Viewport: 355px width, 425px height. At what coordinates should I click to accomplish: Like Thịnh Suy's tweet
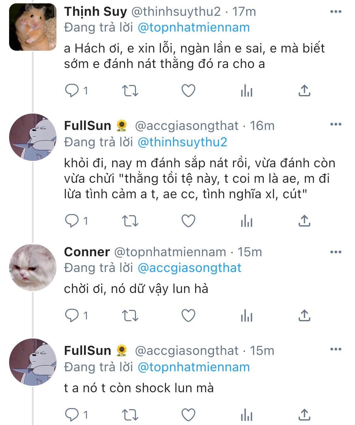[188, 90]
